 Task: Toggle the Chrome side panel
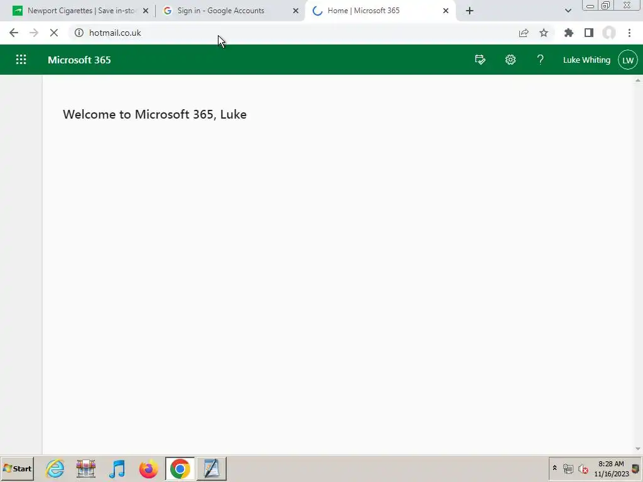click(589, 33)
